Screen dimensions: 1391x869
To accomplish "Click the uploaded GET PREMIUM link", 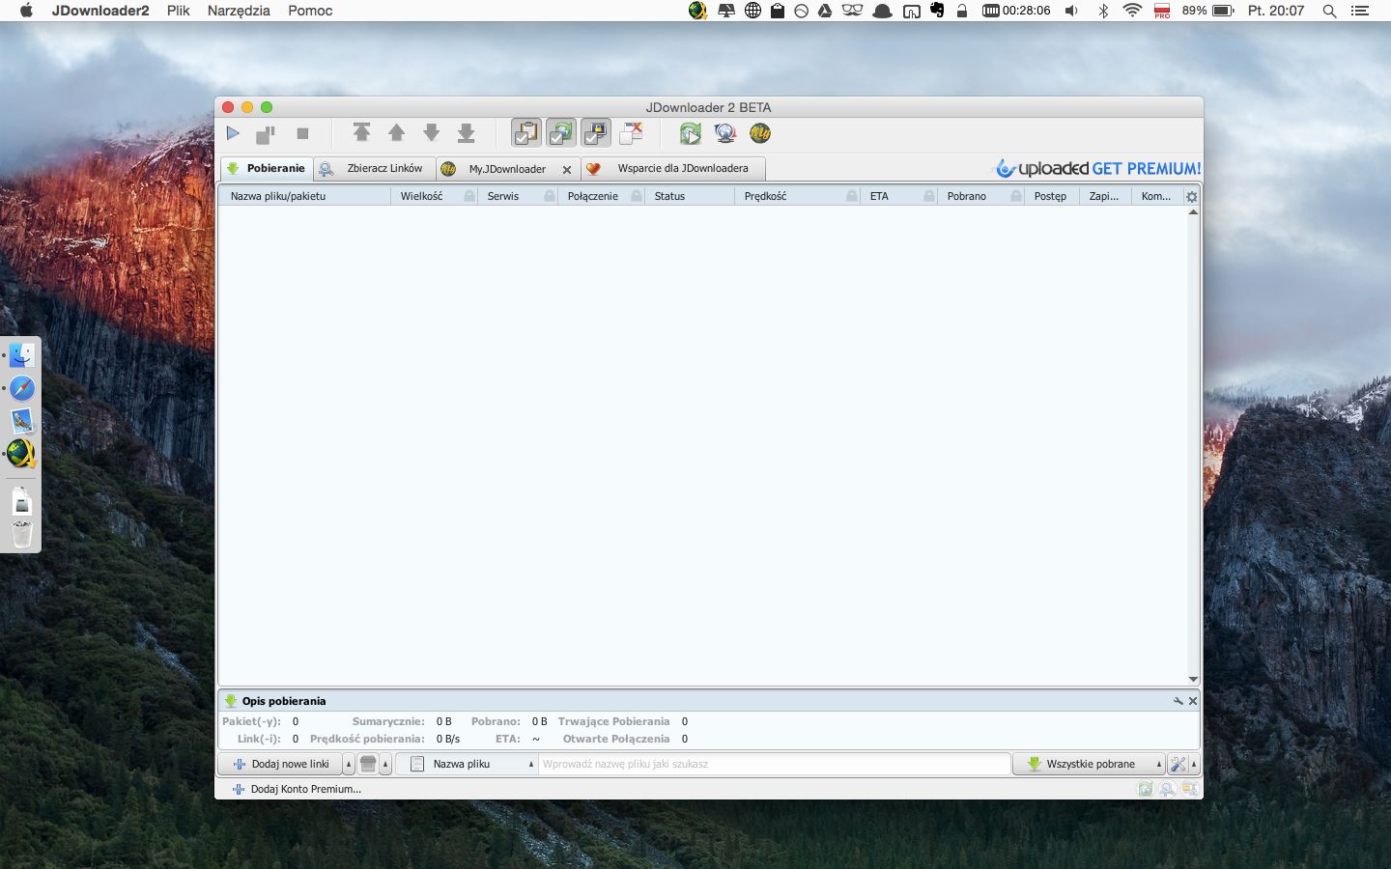I will click(x=1098, y=168).
